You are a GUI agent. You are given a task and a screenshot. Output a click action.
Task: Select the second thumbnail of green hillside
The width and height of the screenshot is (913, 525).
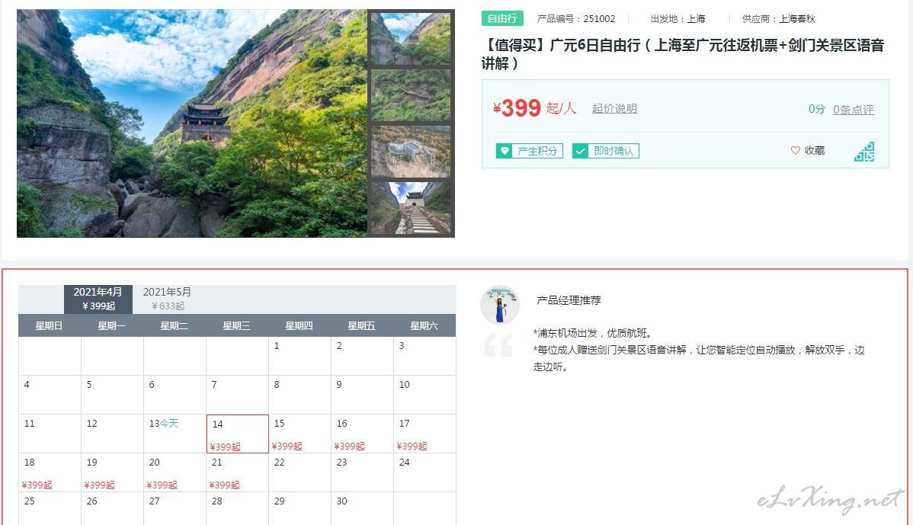pos(411,95)
